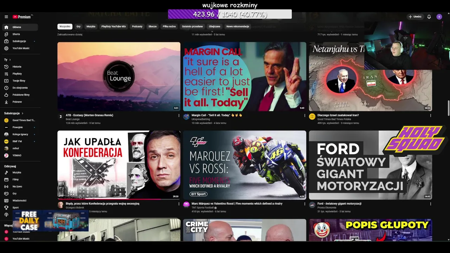Open mlhol subscription channel
The height and width of the screenshot is (253, 450).
(20, 148)
